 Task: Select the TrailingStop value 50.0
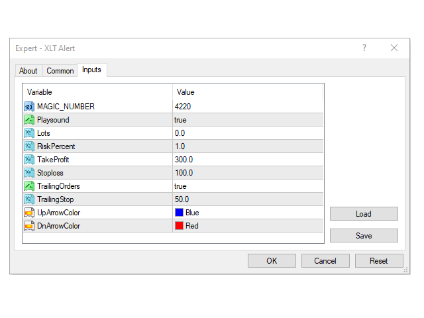point(182,199)
